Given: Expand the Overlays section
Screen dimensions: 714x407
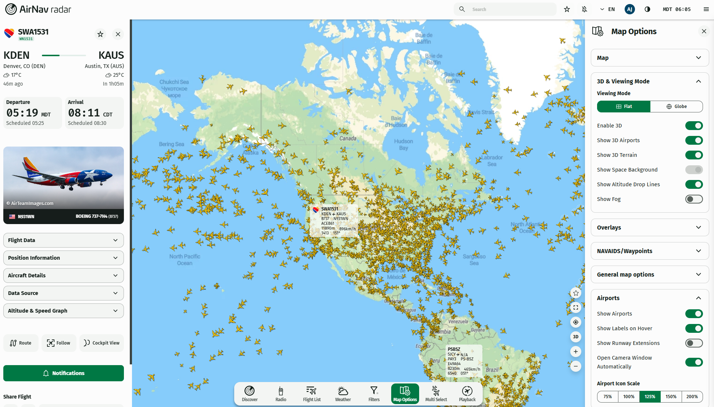Looking at the screenshot, I should pyautogui.click(x=650, y=227).
